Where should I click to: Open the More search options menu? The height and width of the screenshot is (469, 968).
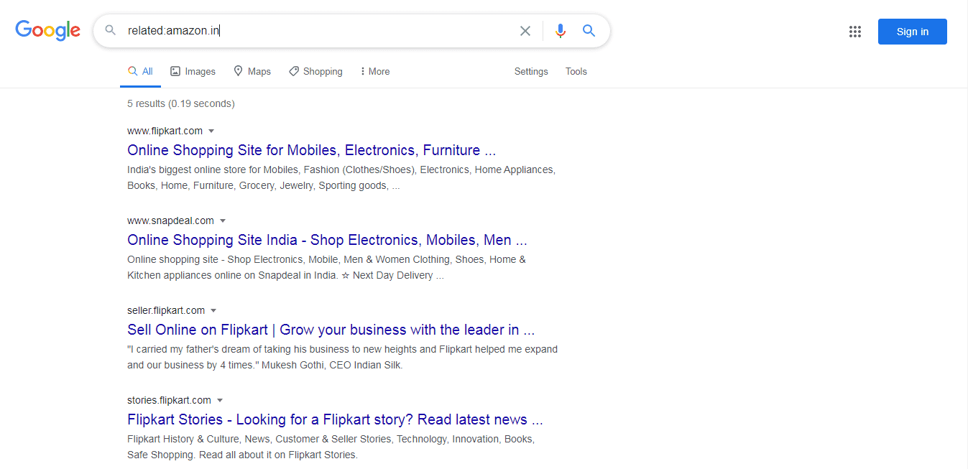point(374,70)
